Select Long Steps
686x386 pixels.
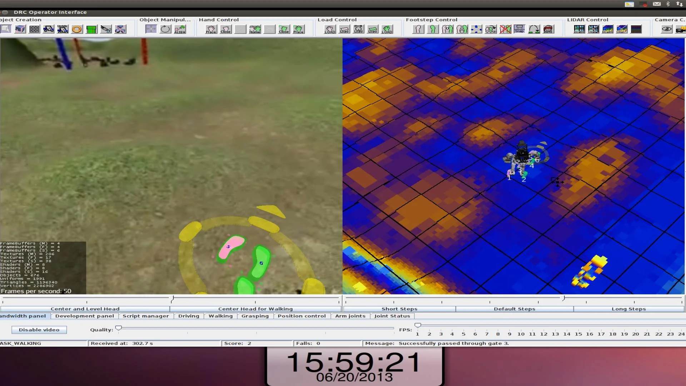click(x=629, y=309)
